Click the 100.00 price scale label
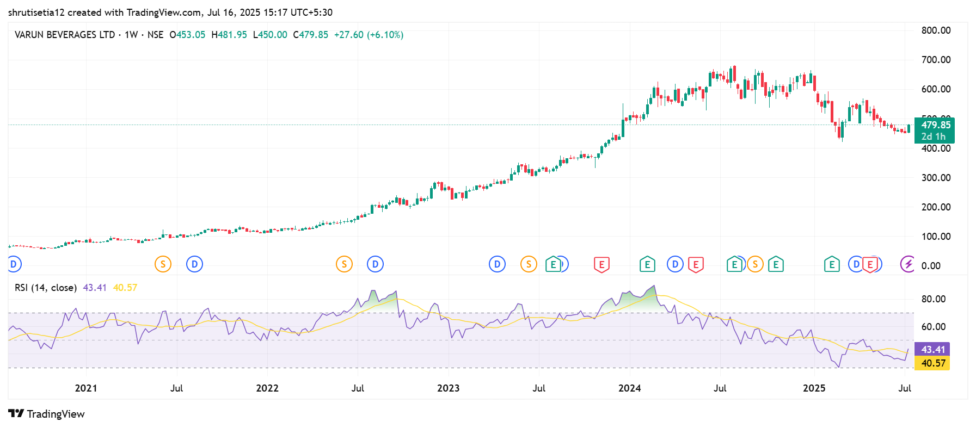This screenshot has height=428, width=976. (x=936, y=237)
